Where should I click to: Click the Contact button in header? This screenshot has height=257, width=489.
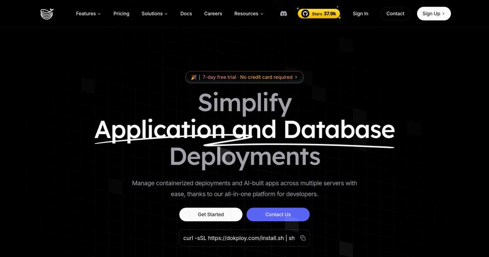[x=395, y=14]
